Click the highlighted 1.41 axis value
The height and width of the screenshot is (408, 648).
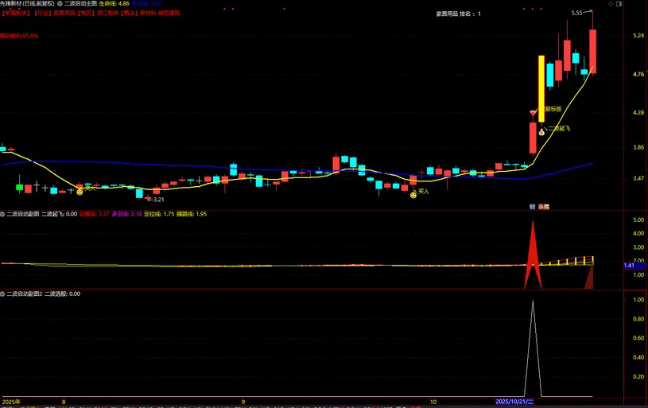click(634, 266)
